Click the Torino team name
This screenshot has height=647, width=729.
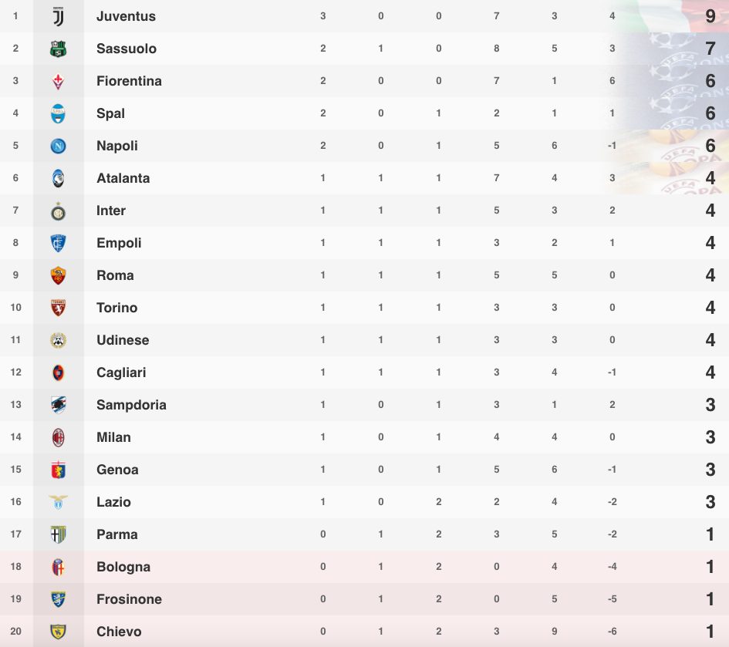[116, 308]
